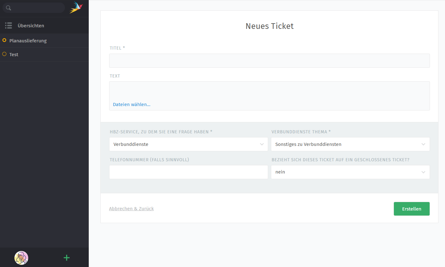Focus the Titel input field
The image size is (445, 267).
tap(269, 61)
